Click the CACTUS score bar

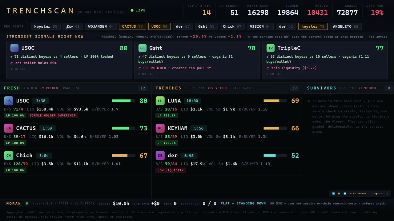124,128
